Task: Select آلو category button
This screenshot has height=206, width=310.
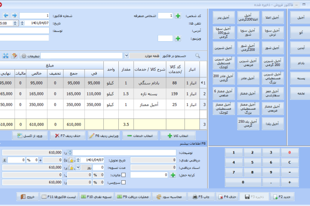Action: [300, 33]
